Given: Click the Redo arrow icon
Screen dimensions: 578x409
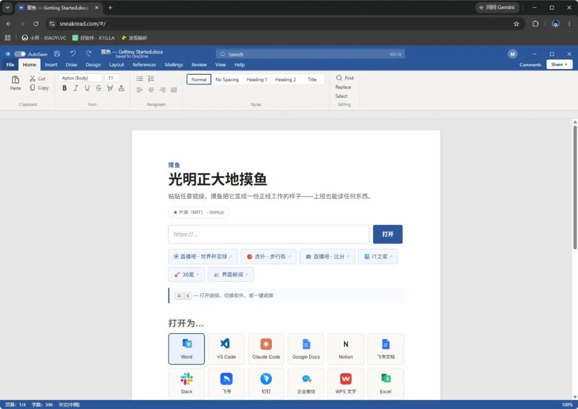Looking at the screenshot, I should pyautogui.click(x=88, y=54).
